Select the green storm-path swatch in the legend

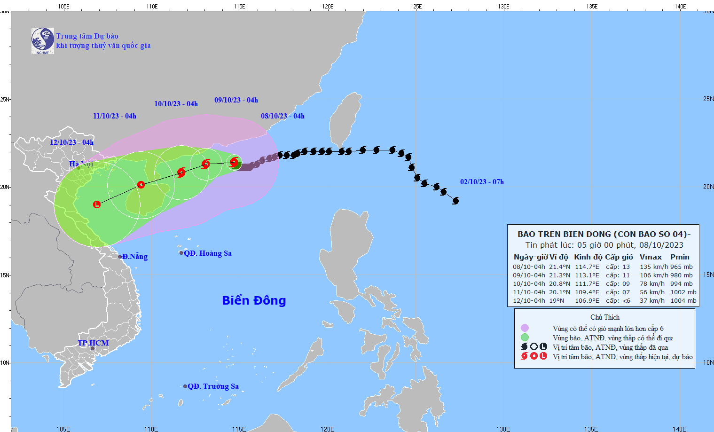point(525,338)
